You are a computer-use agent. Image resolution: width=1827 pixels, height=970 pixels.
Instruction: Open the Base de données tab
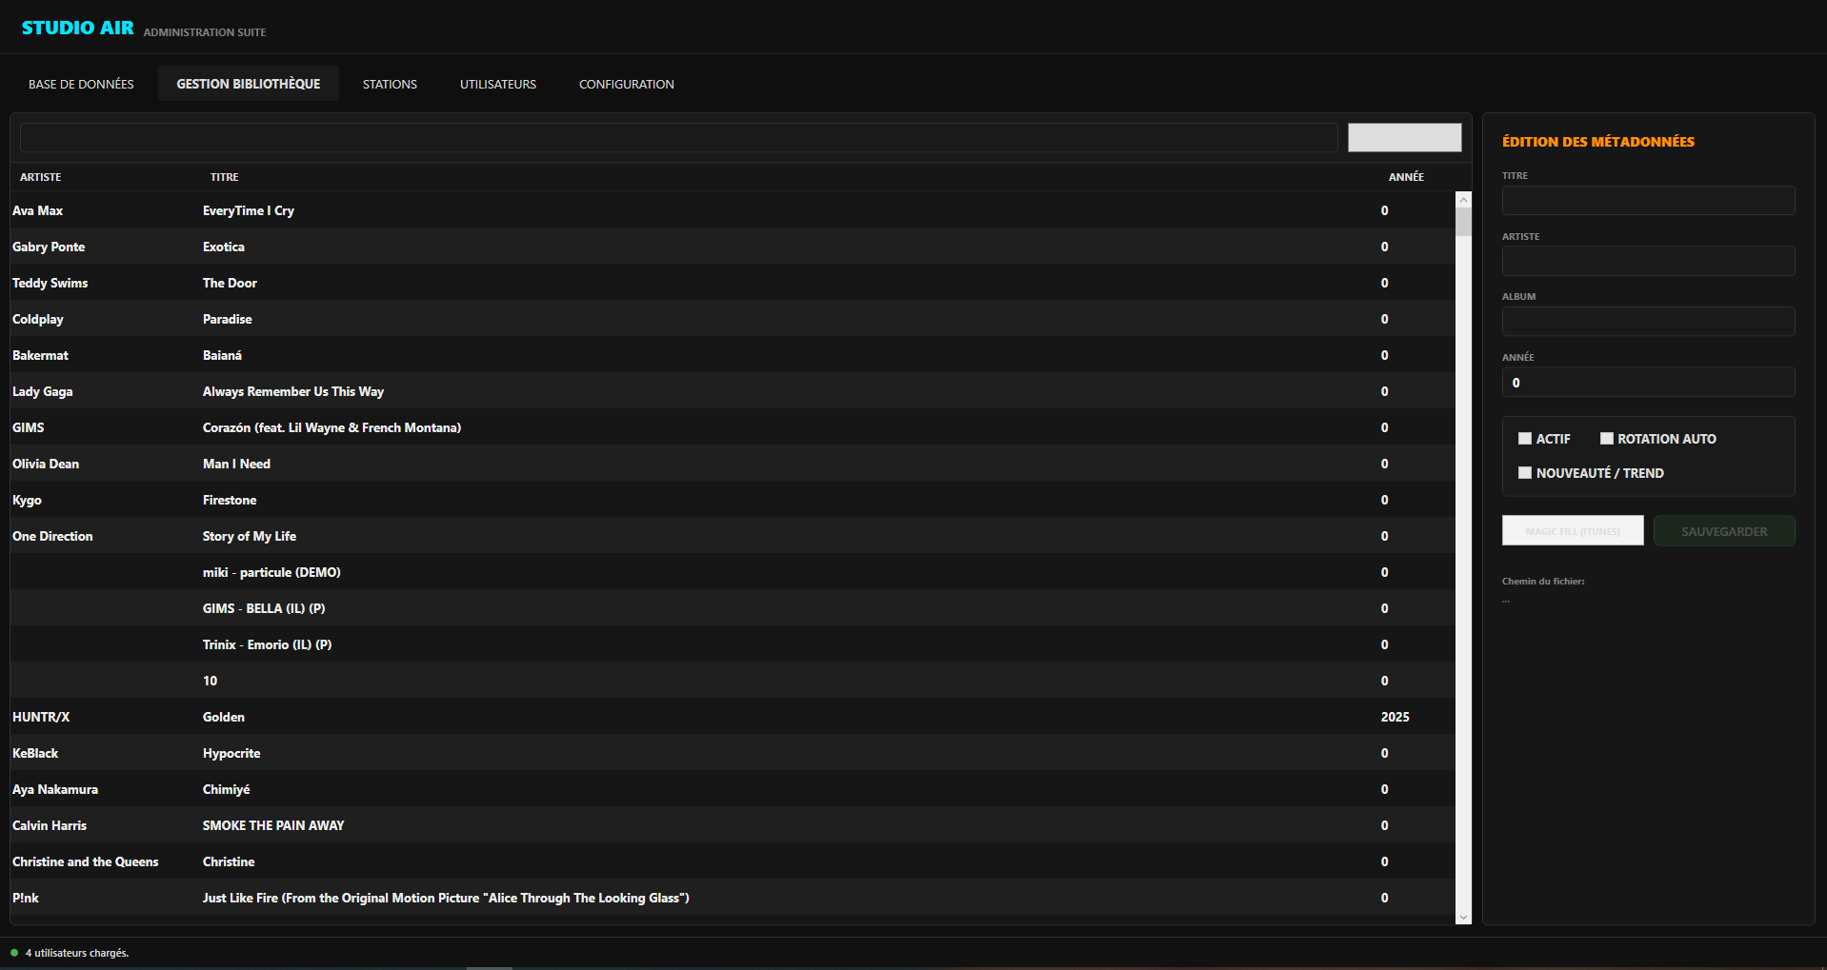pyautogui.click(x=80, y=84)
